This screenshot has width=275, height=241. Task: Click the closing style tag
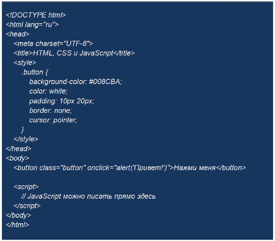pyautogui.click(x=26, y=139)
